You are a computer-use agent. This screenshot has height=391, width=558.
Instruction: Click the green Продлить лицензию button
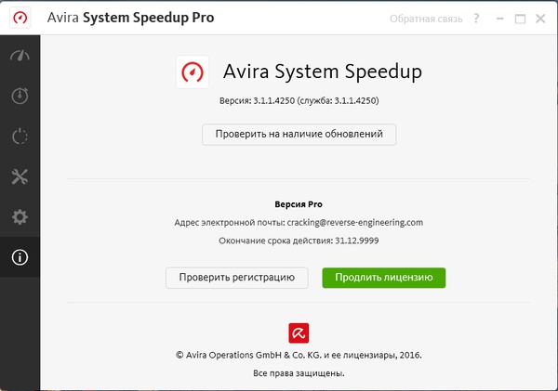384,277
